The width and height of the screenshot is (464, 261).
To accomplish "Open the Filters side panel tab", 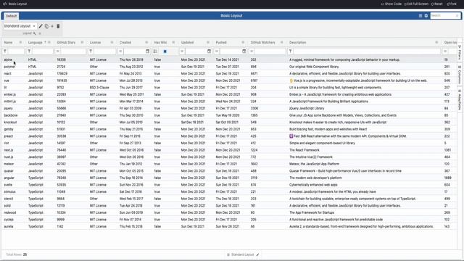I will point(460,53).
